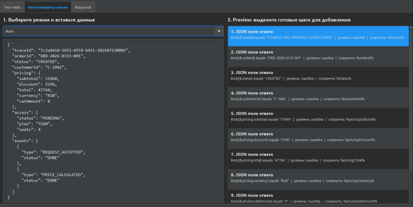Click the "type": "REQUEST_ACCEPTED" line
Viewport: 413px width, 207px height.
(54, 152)
